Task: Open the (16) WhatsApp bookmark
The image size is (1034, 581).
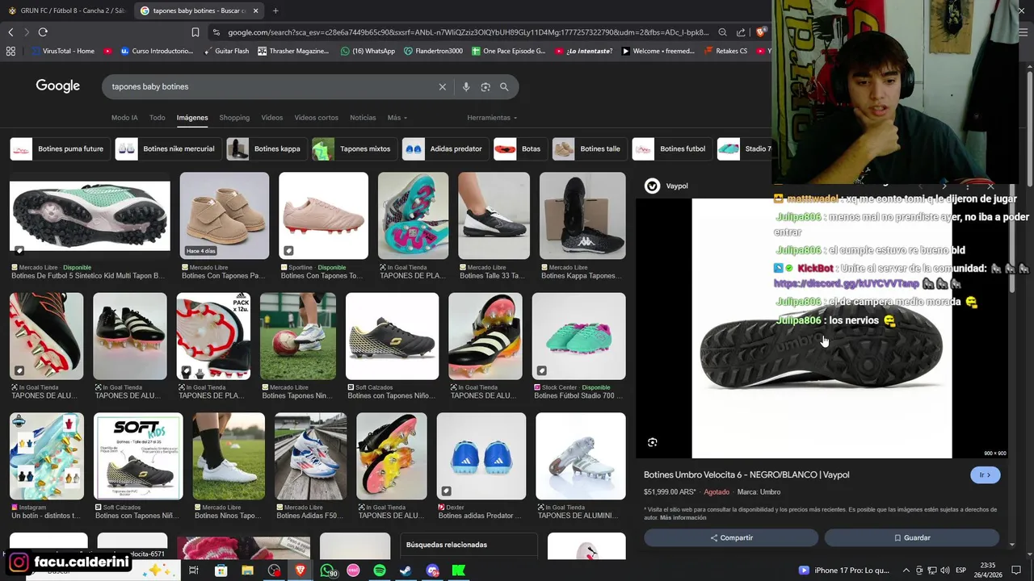Action: [368, 51]
